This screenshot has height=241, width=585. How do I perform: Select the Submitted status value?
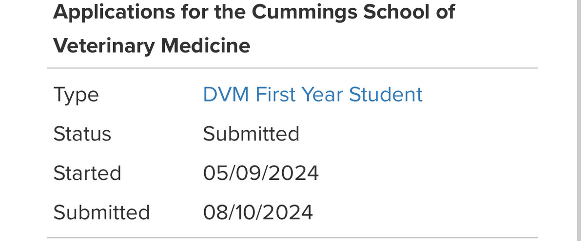[x=251, y=134]
